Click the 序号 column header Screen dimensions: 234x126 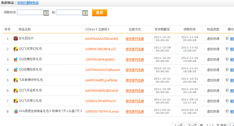click(x=7, y=29)
